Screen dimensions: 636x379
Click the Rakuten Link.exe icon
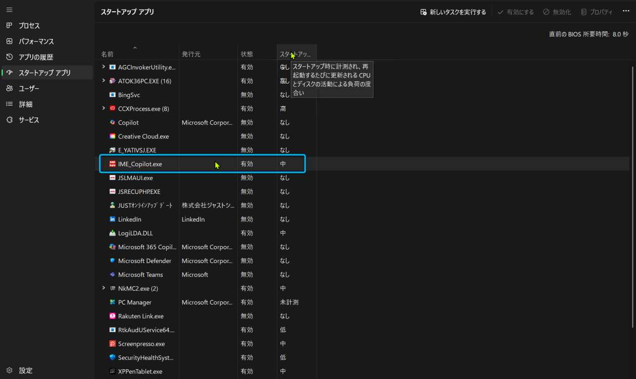point(113,316)
